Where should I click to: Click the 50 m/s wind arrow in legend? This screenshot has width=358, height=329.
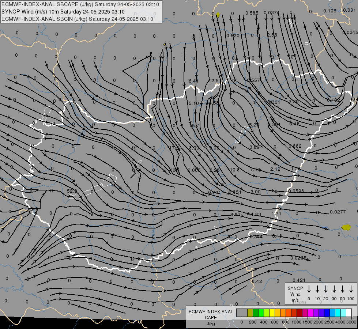tap(343, 289)
